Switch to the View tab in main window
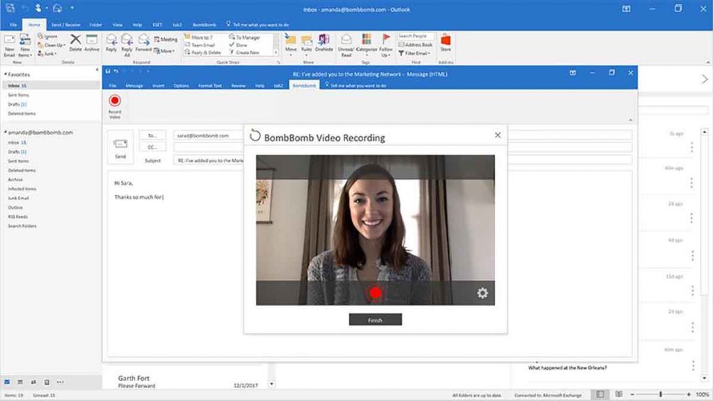This screenshot has width=714, height=401. [x=117, y=24]
